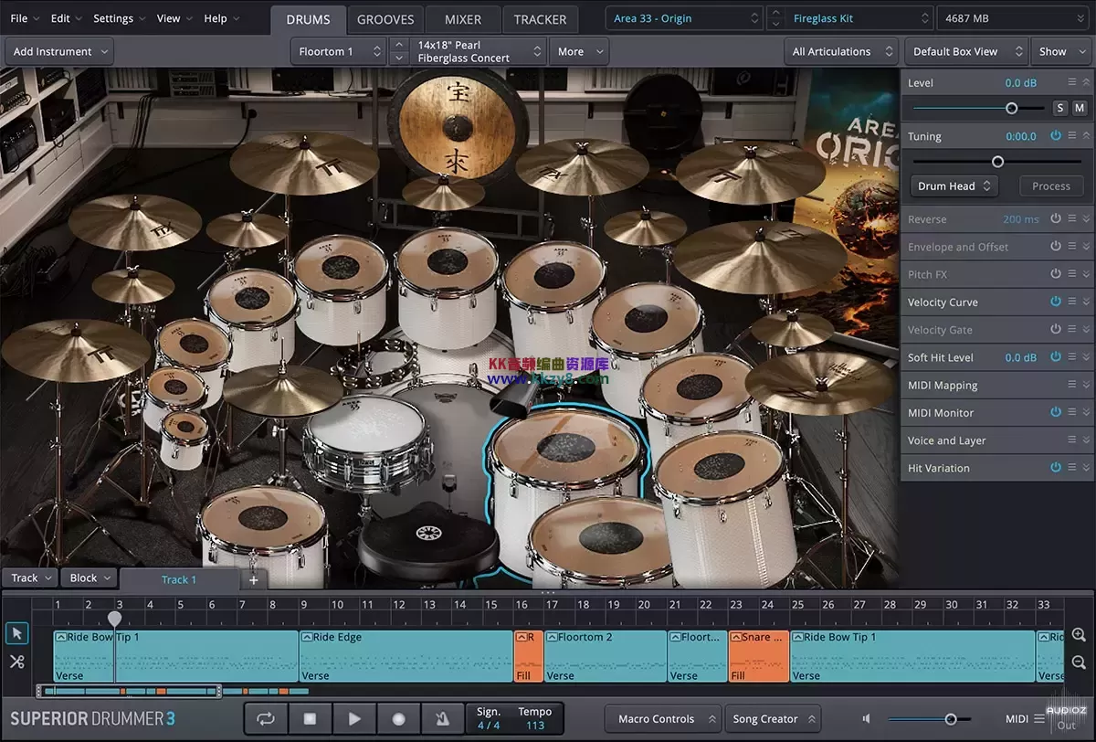This screenshot has height=742, width=1096.
Task: Enable the Pitch FX power switch
Action: (x=1056, y=274)
